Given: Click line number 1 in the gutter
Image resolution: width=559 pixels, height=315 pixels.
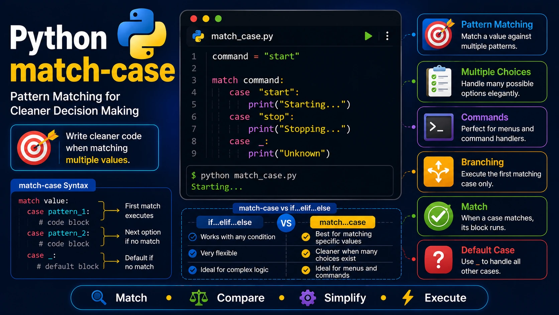Looking at the screenshot, I should tap(194, 56).
